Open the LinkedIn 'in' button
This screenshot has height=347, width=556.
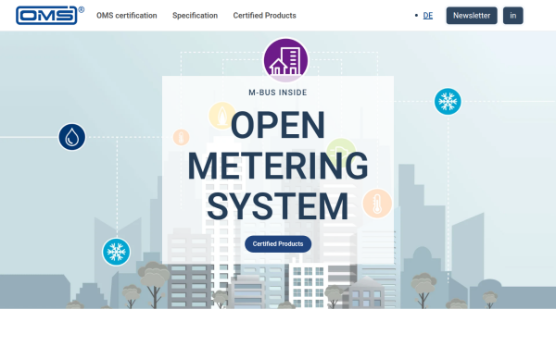512,16
